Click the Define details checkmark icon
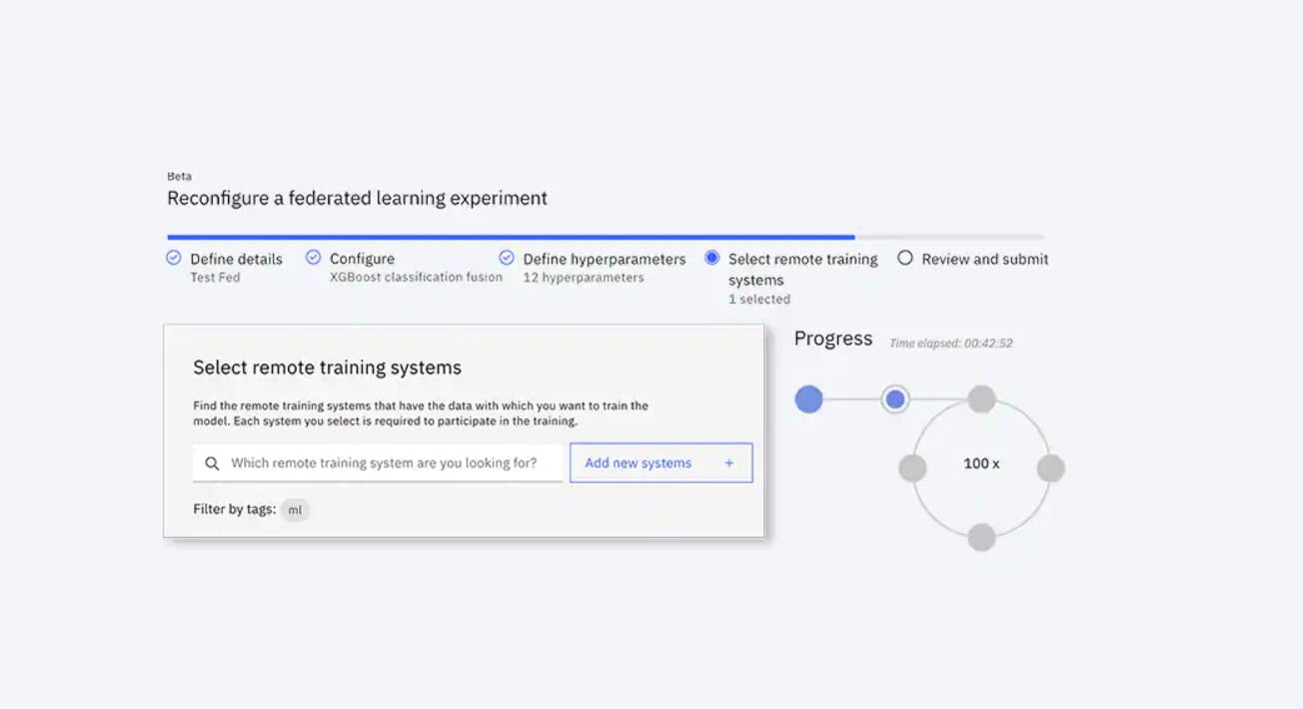This screenshot has height=709, width=1303. click(174, 258)
